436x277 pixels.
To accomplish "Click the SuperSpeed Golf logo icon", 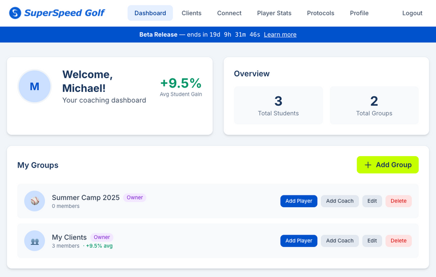I will tap(16, 13).
